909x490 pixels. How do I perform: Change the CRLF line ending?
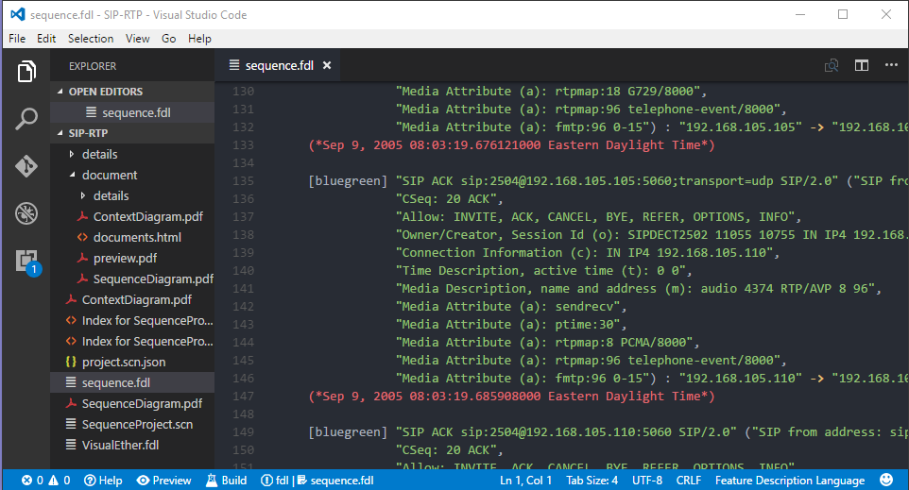point(689,481)
